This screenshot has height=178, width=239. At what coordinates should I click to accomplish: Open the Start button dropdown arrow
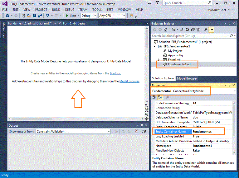coord(78,16)
